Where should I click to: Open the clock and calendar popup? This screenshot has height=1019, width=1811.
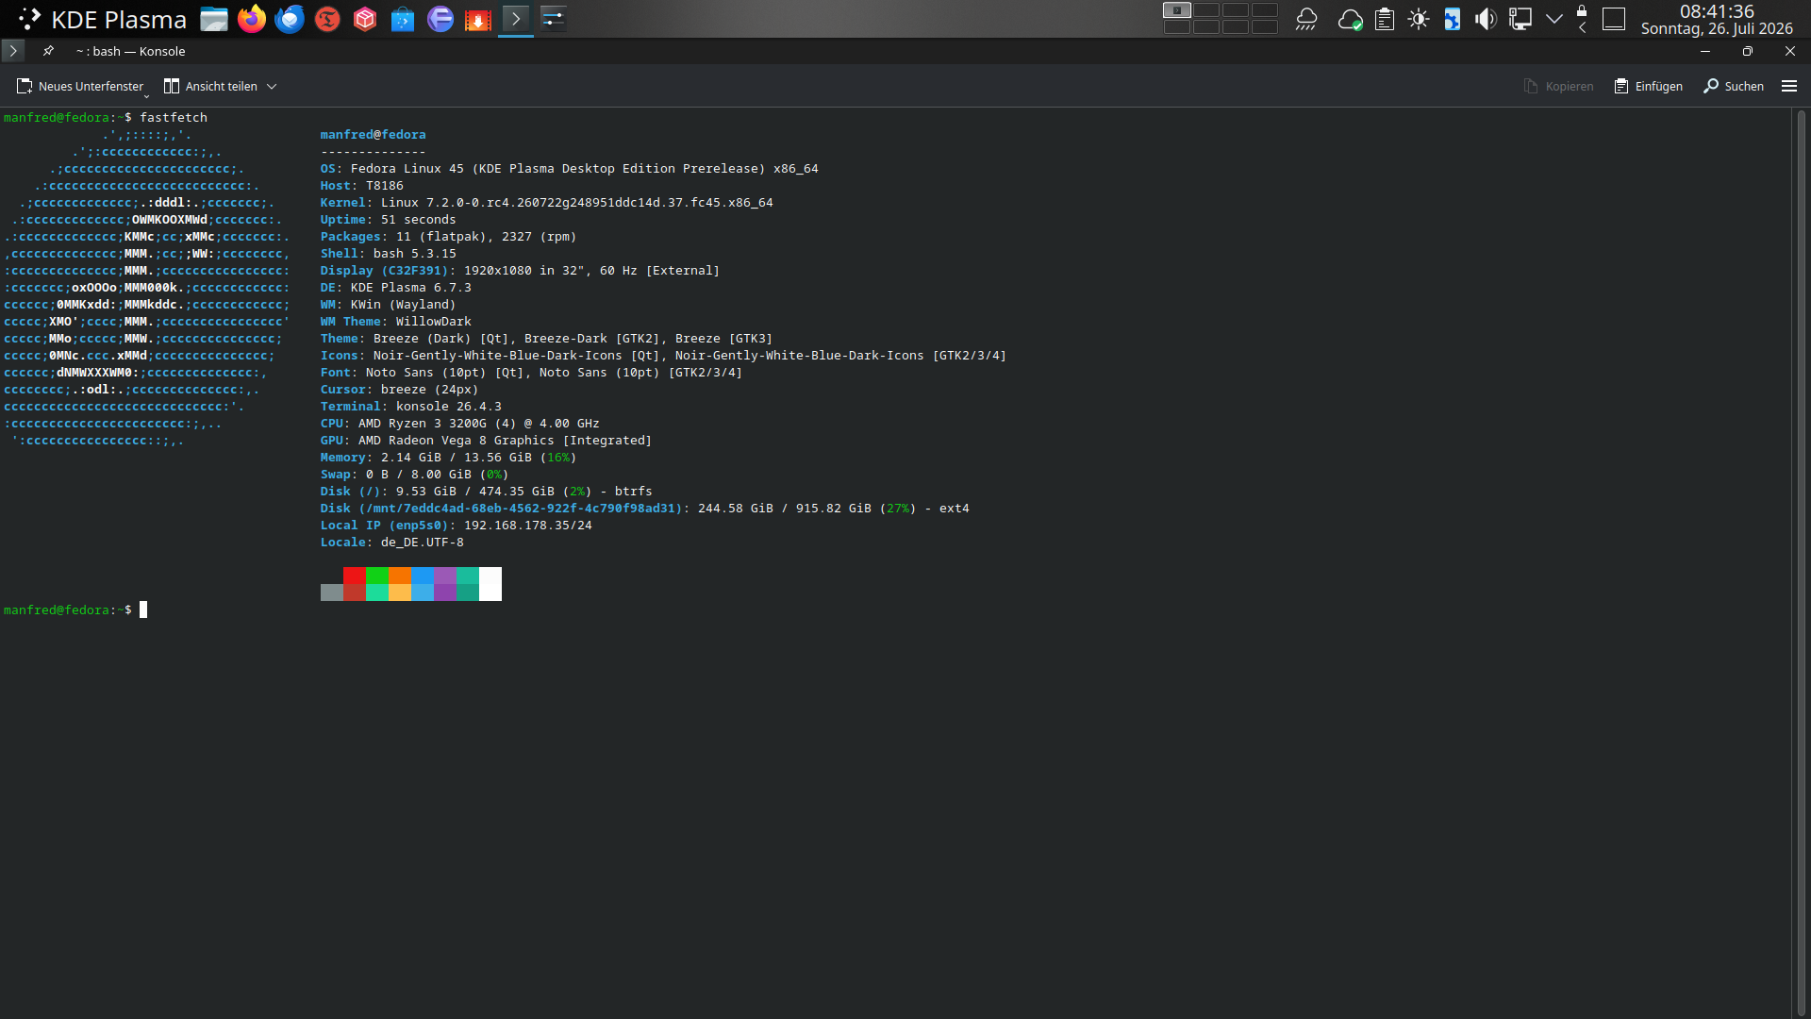coord(1717,19)
